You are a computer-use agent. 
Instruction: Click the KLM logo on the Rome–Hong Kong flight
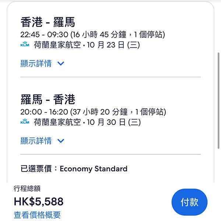click(25, 122)
